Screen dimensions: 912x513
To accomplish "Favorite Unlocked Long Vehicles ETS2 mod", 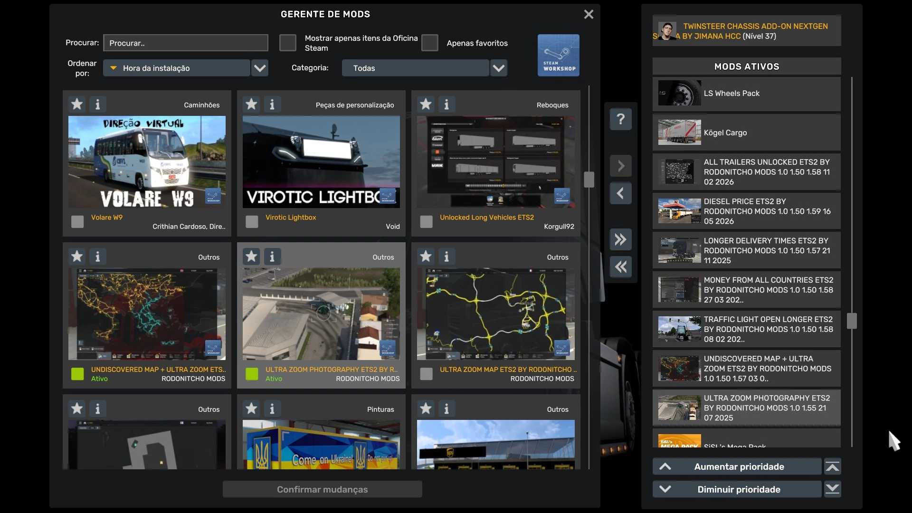I will click(426, 104).
